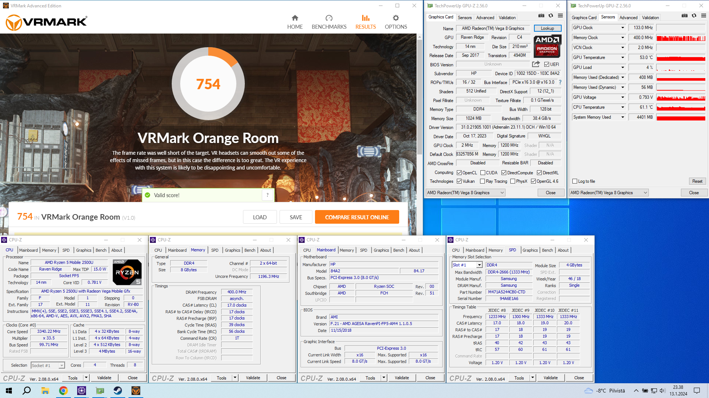
Task: Click camera icon in GPU-Z Sensors window
Action: (x=684, y=16)
